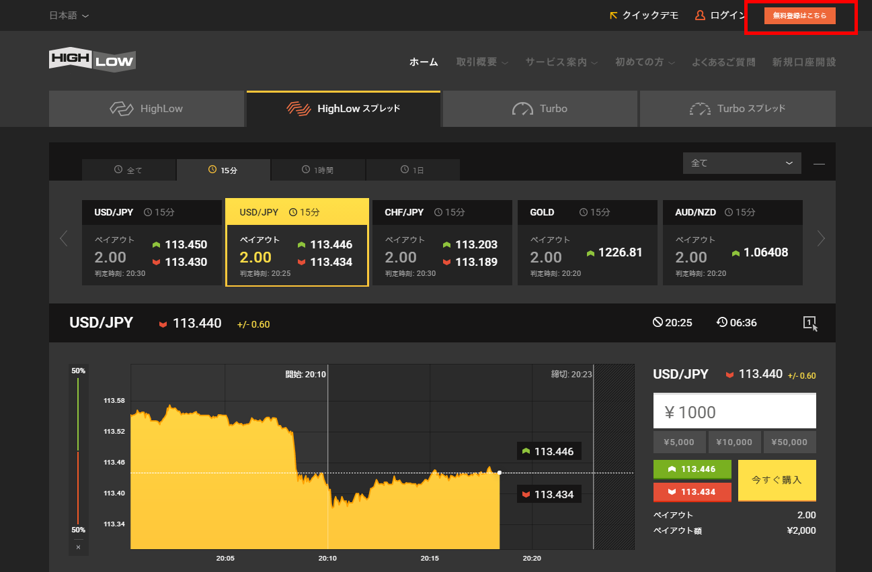The width and height of the screenshot is (872, 572).
Task: Set amount with ¥10,000 button
Action: (x=734, y=442)
